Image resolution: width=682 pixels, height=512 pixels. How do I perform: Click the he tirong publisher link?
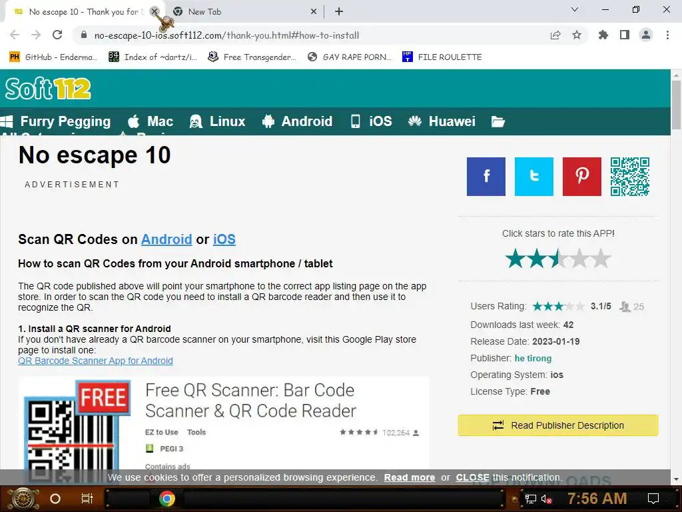tap(533, 358)
